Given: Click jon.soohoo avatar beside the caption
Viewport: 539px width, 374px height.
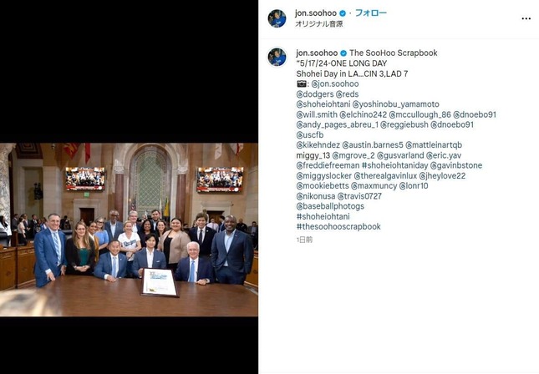Looking at the screenshot, I should [x=277, y=57].
